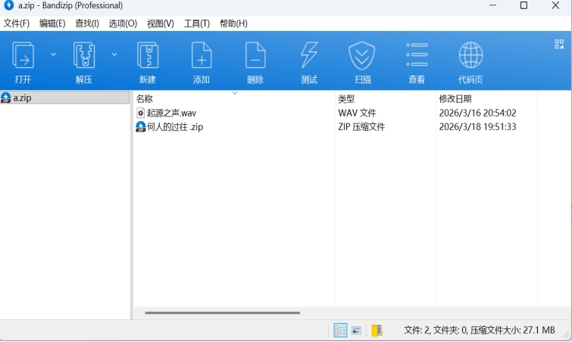The image size is (572, 342).
Task: Select the file 何人的过往 .zip
Action: coord(175,127)
